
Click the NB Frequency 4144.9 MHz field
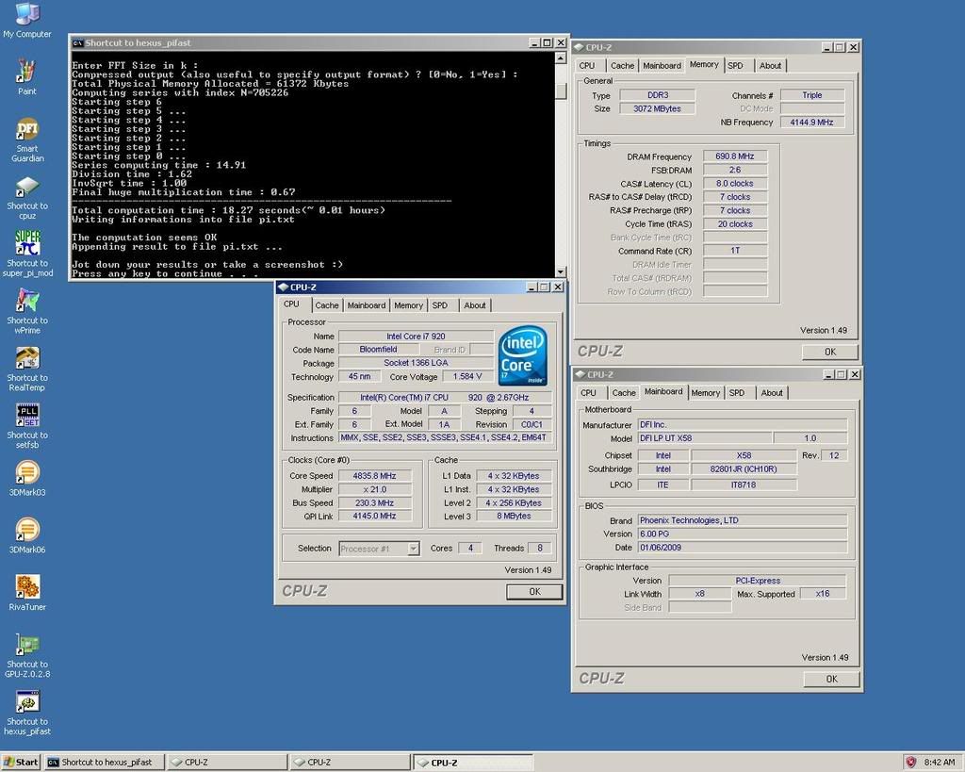(x=811, y=123)
